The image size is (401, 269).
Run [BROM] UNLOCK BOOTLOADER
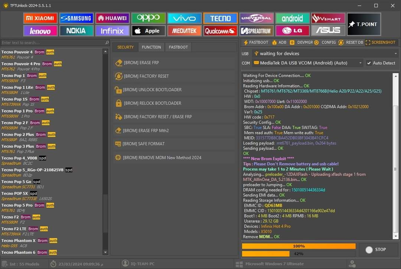175,90
